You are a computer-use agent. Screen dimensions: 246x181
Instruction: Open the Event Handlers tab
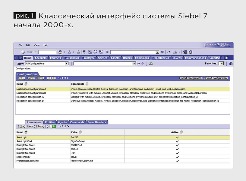97,122
